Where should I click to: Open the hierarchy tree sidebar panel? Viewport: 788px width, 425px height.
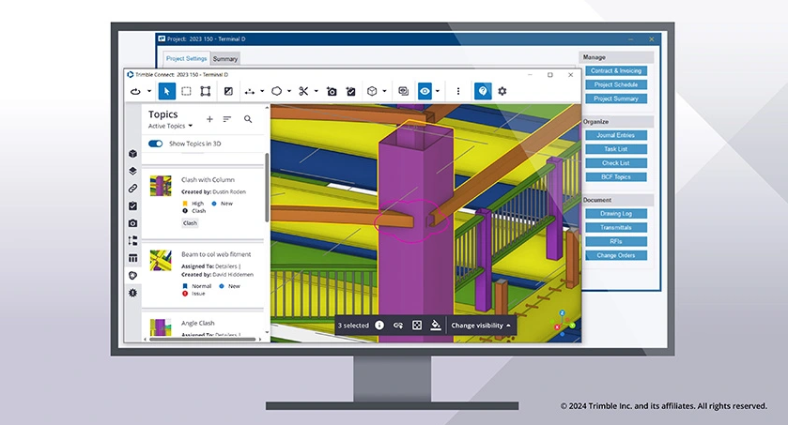click(132, 241)
